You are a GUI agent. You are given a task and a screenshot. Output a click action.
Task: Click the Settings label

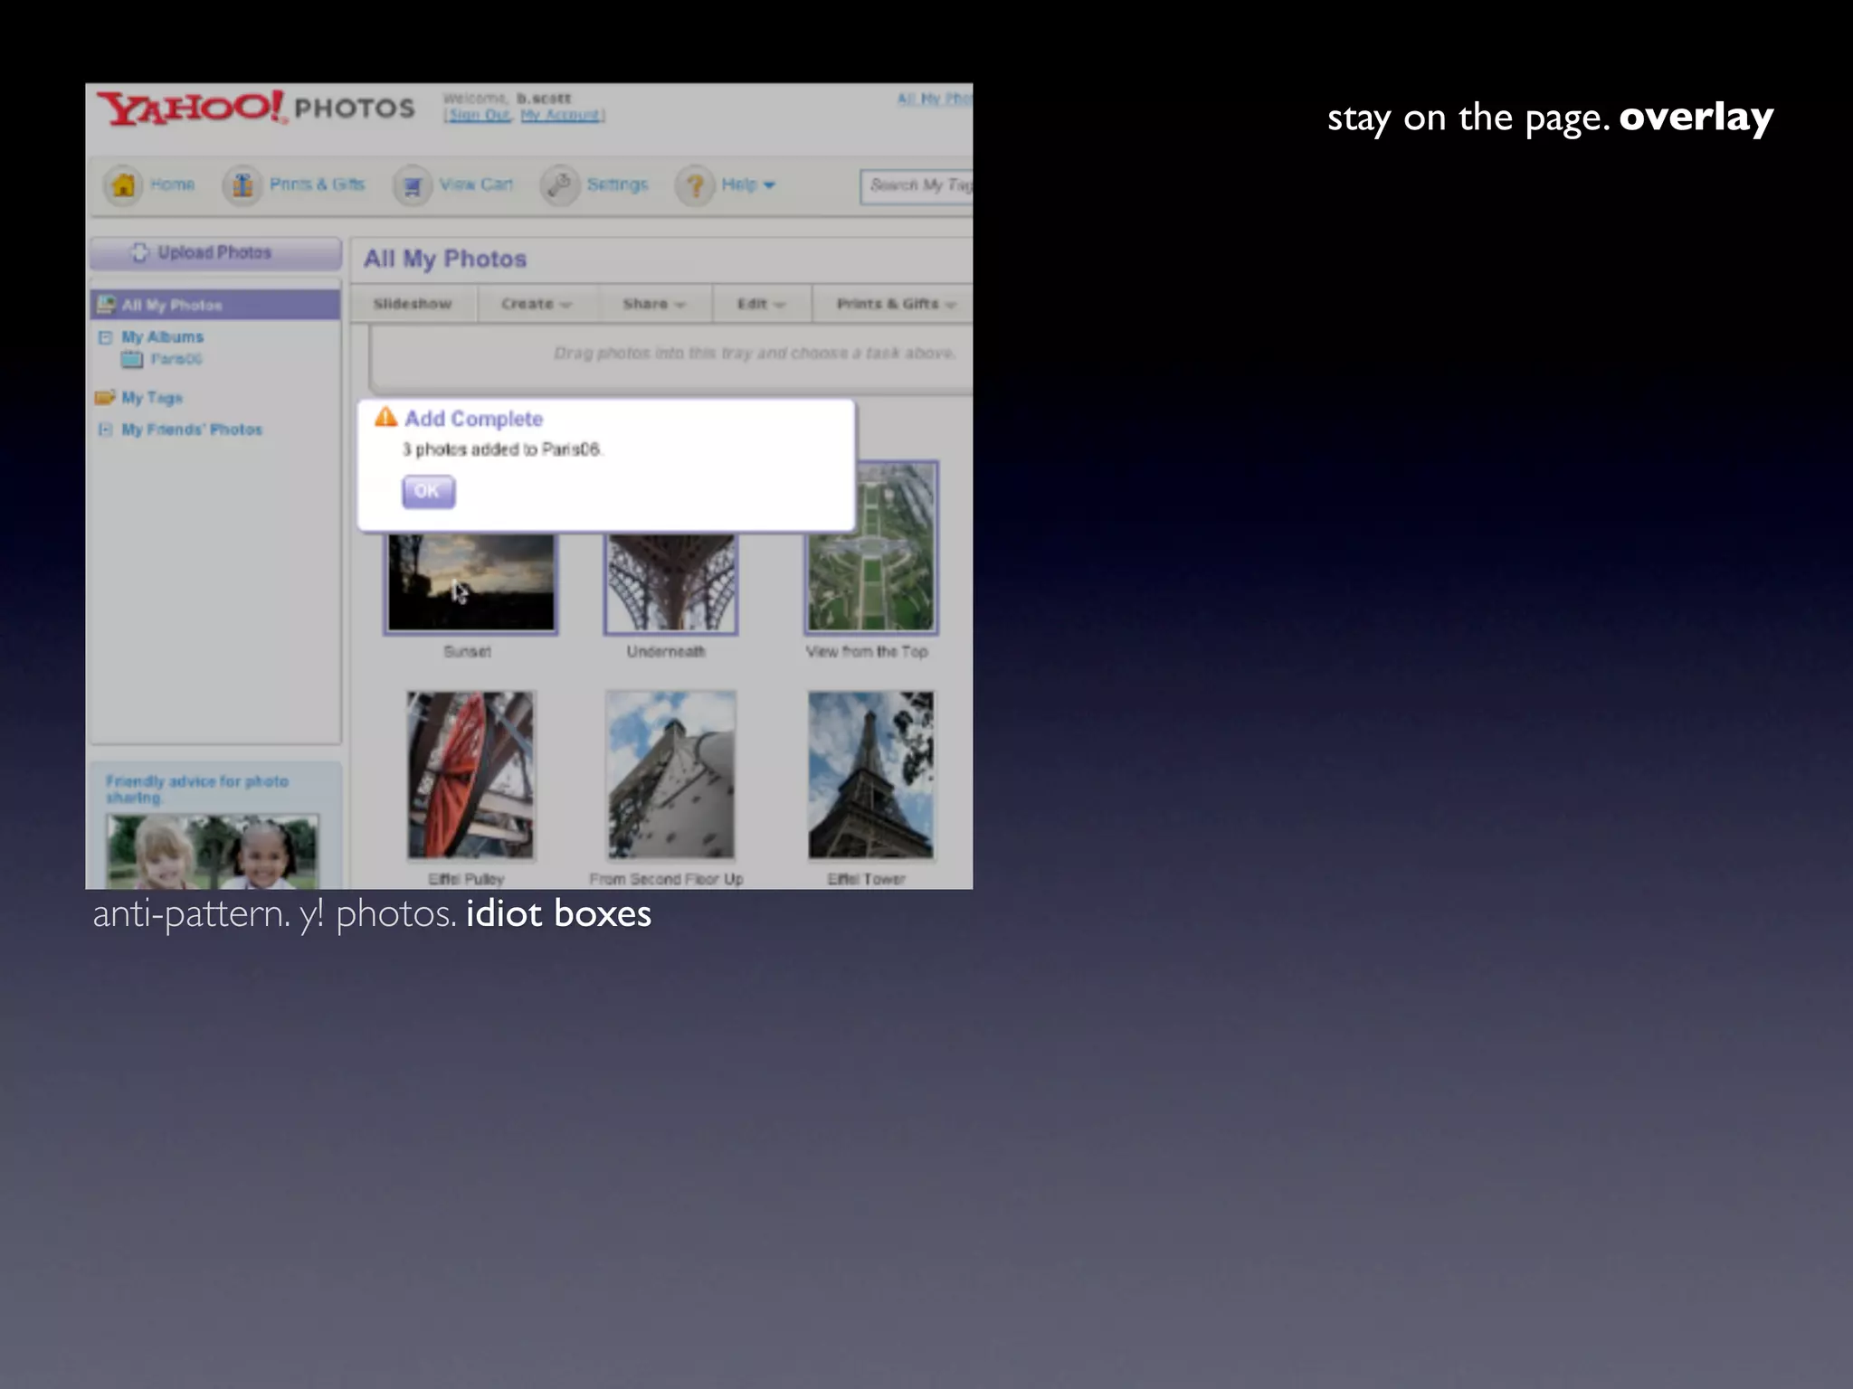click(x=617, y=184)
